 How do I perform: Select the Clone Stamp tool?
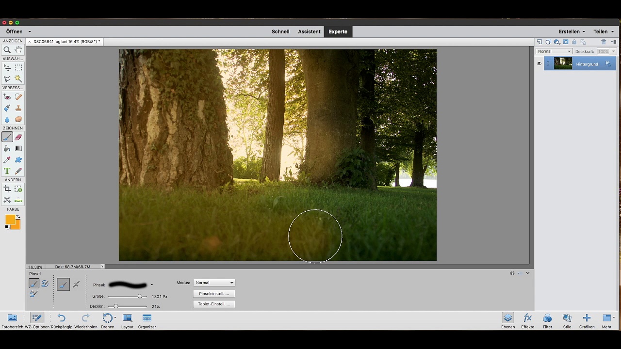pos(18,108)
